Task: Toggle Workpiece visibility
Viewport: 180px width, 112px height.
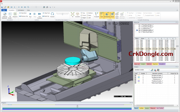Action: [107, 15]
